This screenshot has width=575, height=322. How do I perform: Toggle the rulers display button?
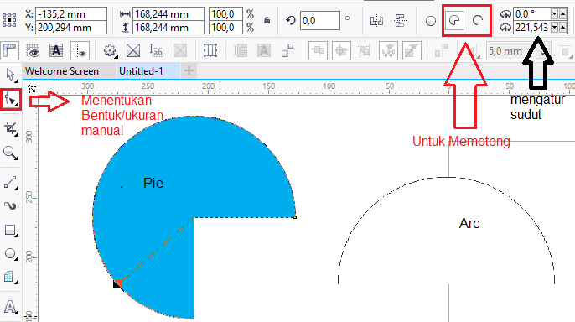pos(10,50)
